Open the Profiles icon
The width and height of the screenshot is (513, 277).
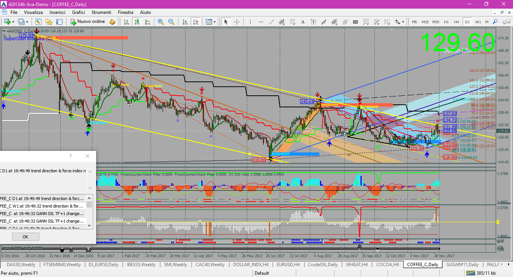[21, 22]
